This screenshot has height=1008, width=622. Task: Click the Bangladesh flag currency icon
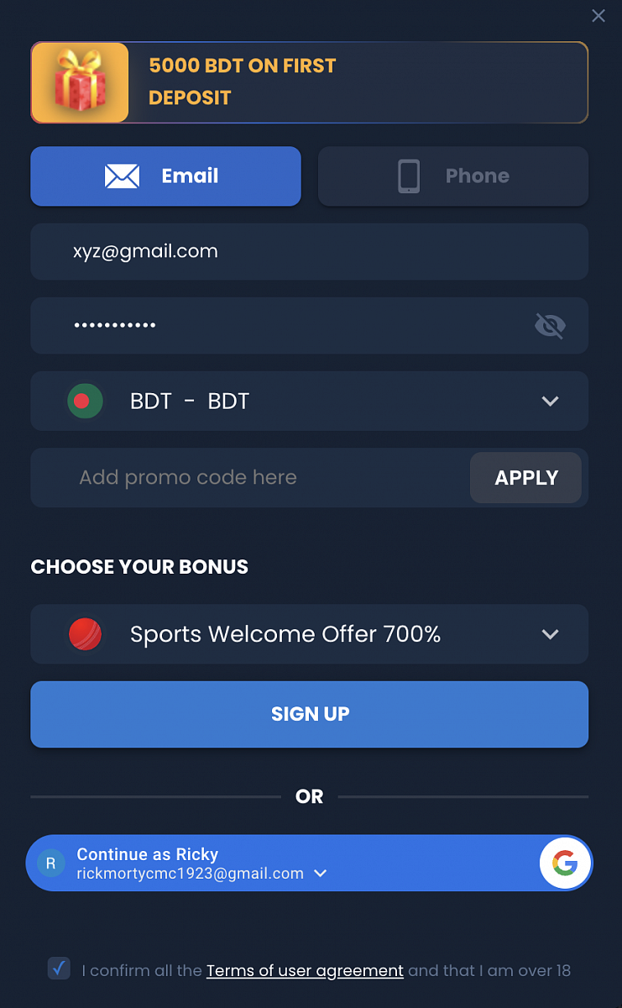pyautogui.click(x=85, y=401)
